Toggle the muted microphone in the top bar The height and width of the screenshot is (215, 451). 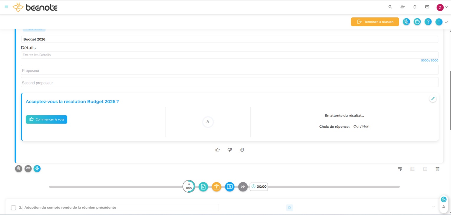point(406,22)
